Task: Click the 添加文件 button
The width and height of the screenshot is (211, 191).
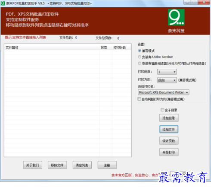Action: [x=169, y=129]
